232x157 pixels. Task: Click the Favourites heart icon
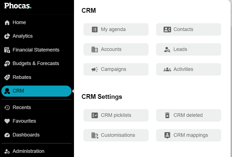(x=7, y=121)
